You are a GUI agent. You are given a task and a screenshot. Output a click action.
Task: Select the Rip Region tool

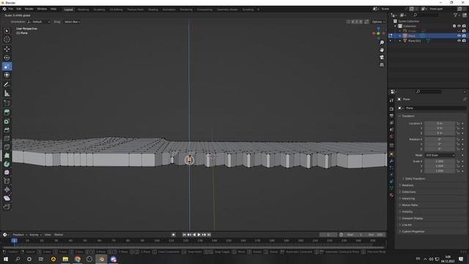tap(7, 207)
